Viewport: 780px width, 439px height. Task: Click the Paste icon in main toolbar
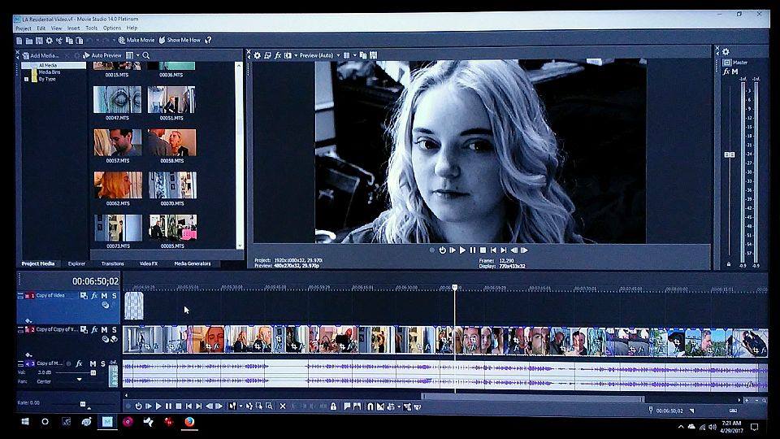(x=79, y=41)
